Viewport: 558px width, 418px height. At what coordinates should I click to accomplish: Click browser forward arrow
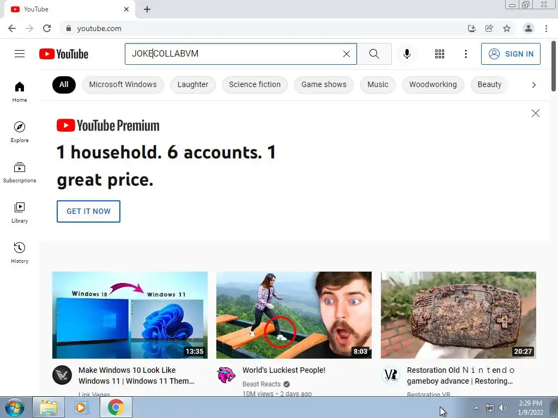[x=29, y=28]
